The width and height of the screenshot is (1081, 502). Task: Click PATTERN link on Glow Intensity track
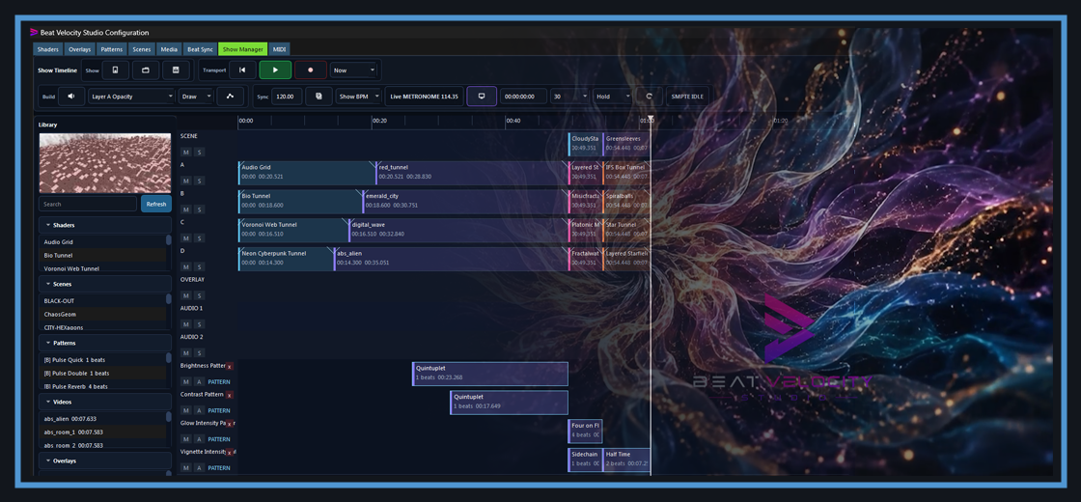[x=219, y=439]
